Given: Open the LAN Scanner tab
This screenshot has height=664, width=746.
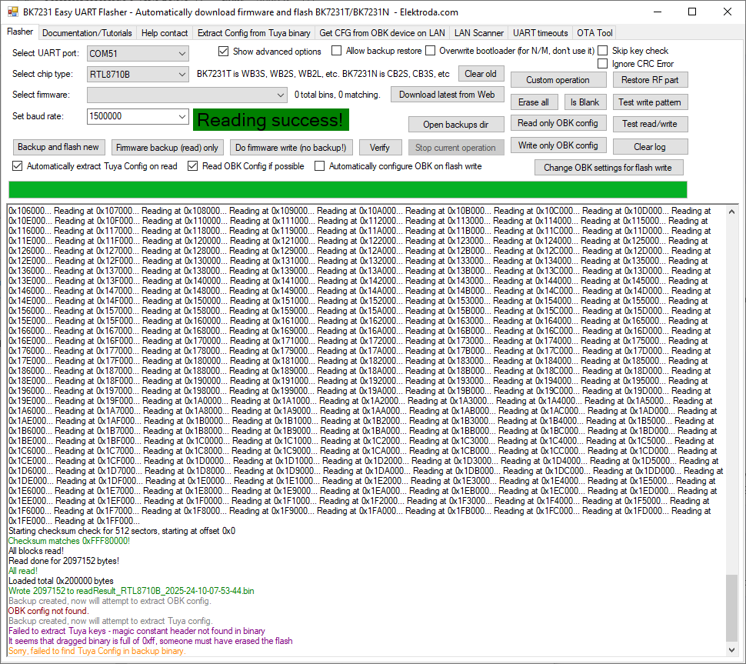Looking at the screenshot, I should point(478,33).
